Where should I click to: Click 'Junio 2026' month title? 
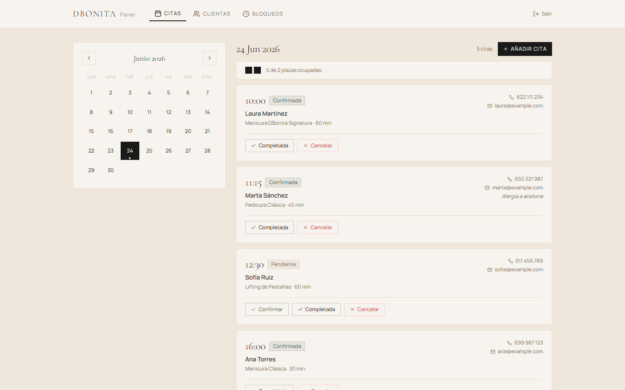[149, 58]
